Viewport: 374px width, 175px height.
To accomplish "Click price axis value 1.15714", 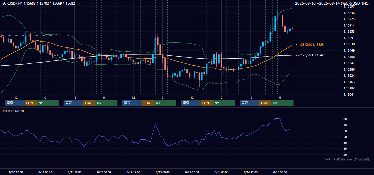I will pyautogui.click(x=349, y=25).
